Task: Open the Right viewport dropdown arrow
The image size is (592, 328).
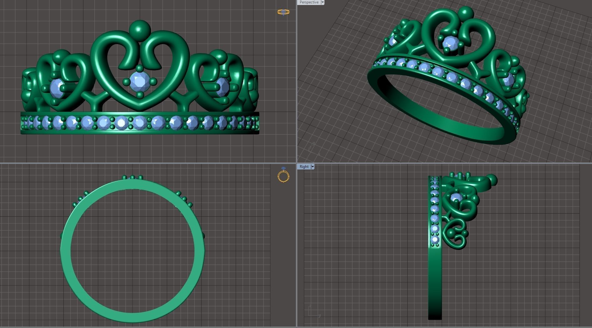Action: click(x=313, y=167)
